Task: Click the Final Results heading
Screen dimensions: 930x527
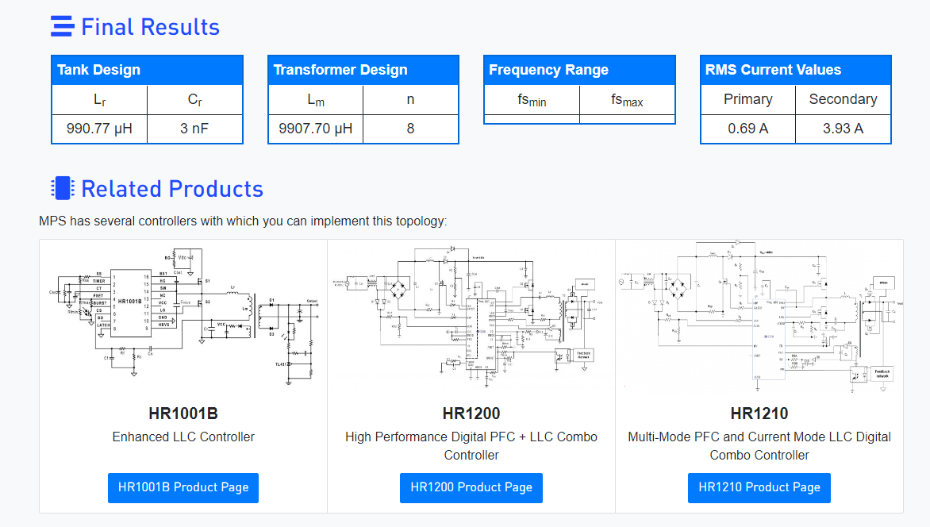Action: coord(150,27)
